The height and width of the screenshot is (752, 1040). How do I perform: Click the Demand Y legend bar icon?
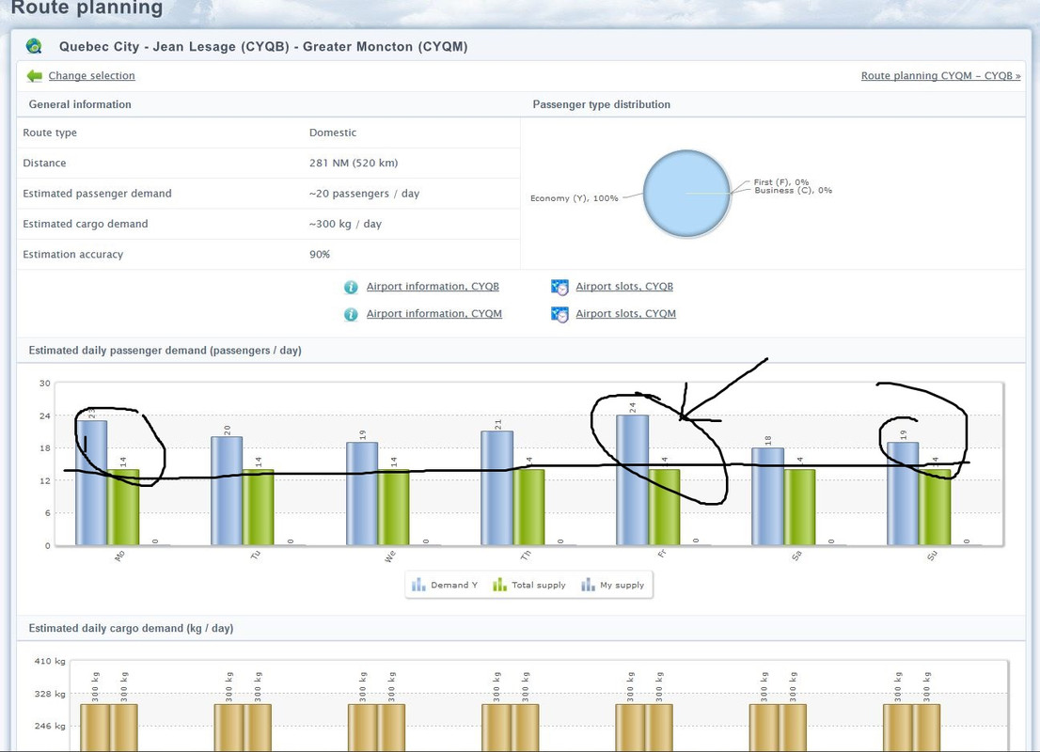[x=418, y=585]
